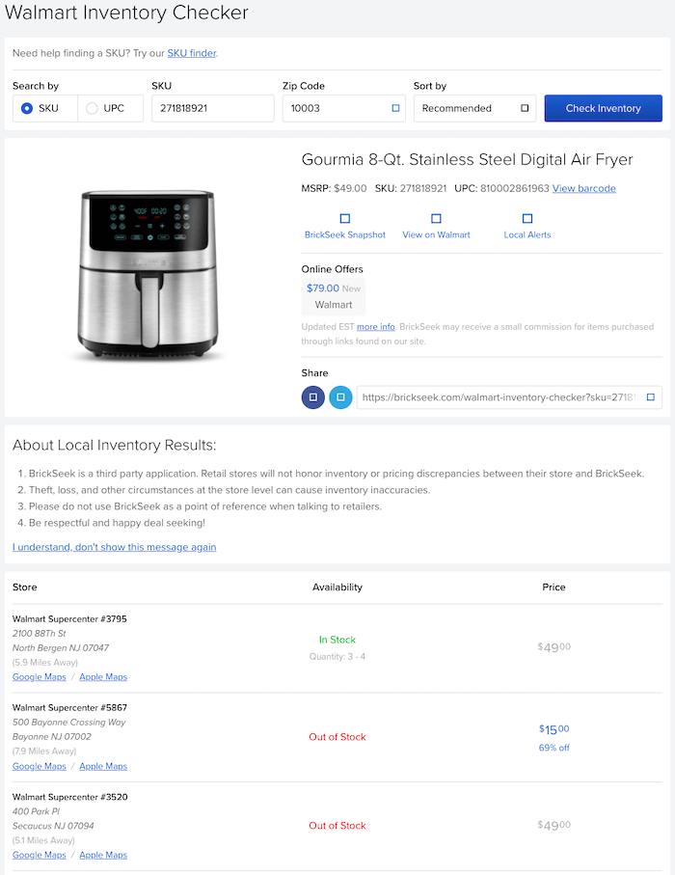The width and height of the screenshot is (675, 875).
Task: Share via light blue circle icon
Action: point(340,396)
